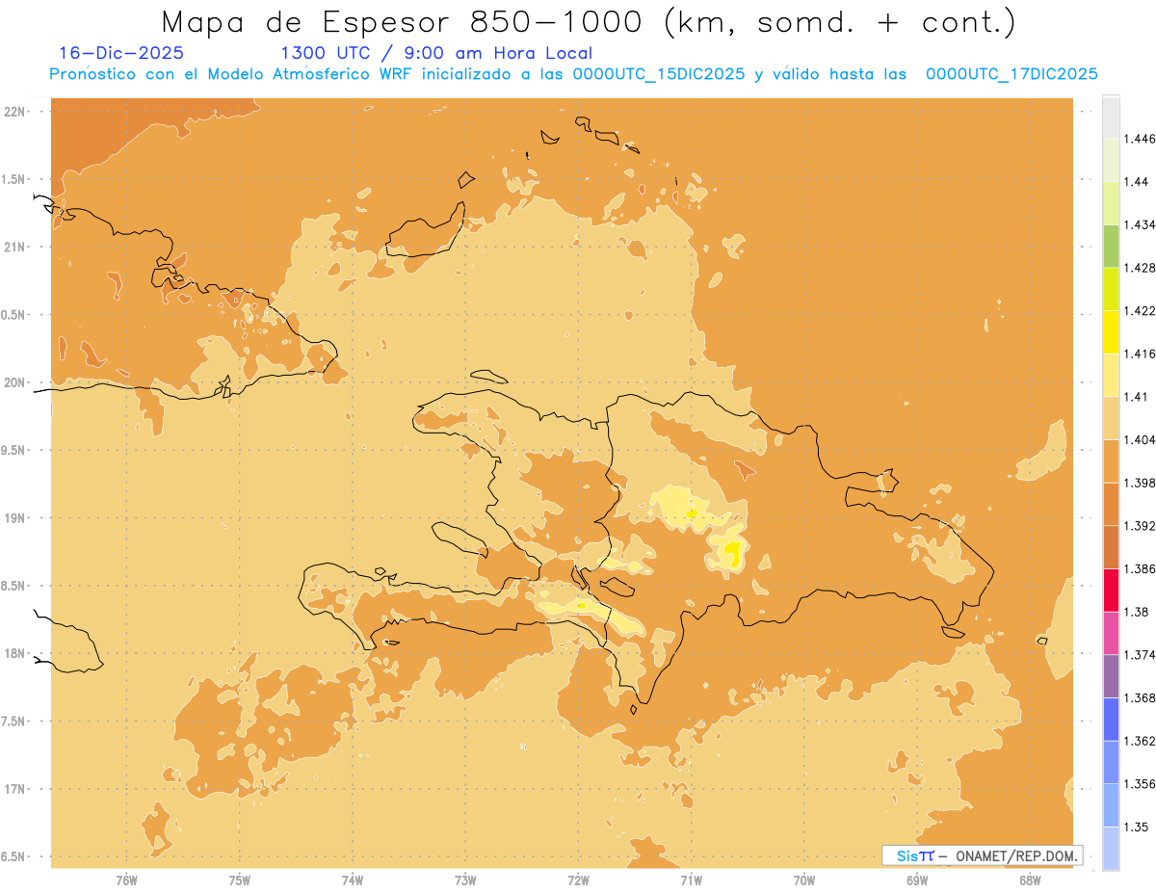Click the date text "16-Dic-2025"

coord(121,53)
